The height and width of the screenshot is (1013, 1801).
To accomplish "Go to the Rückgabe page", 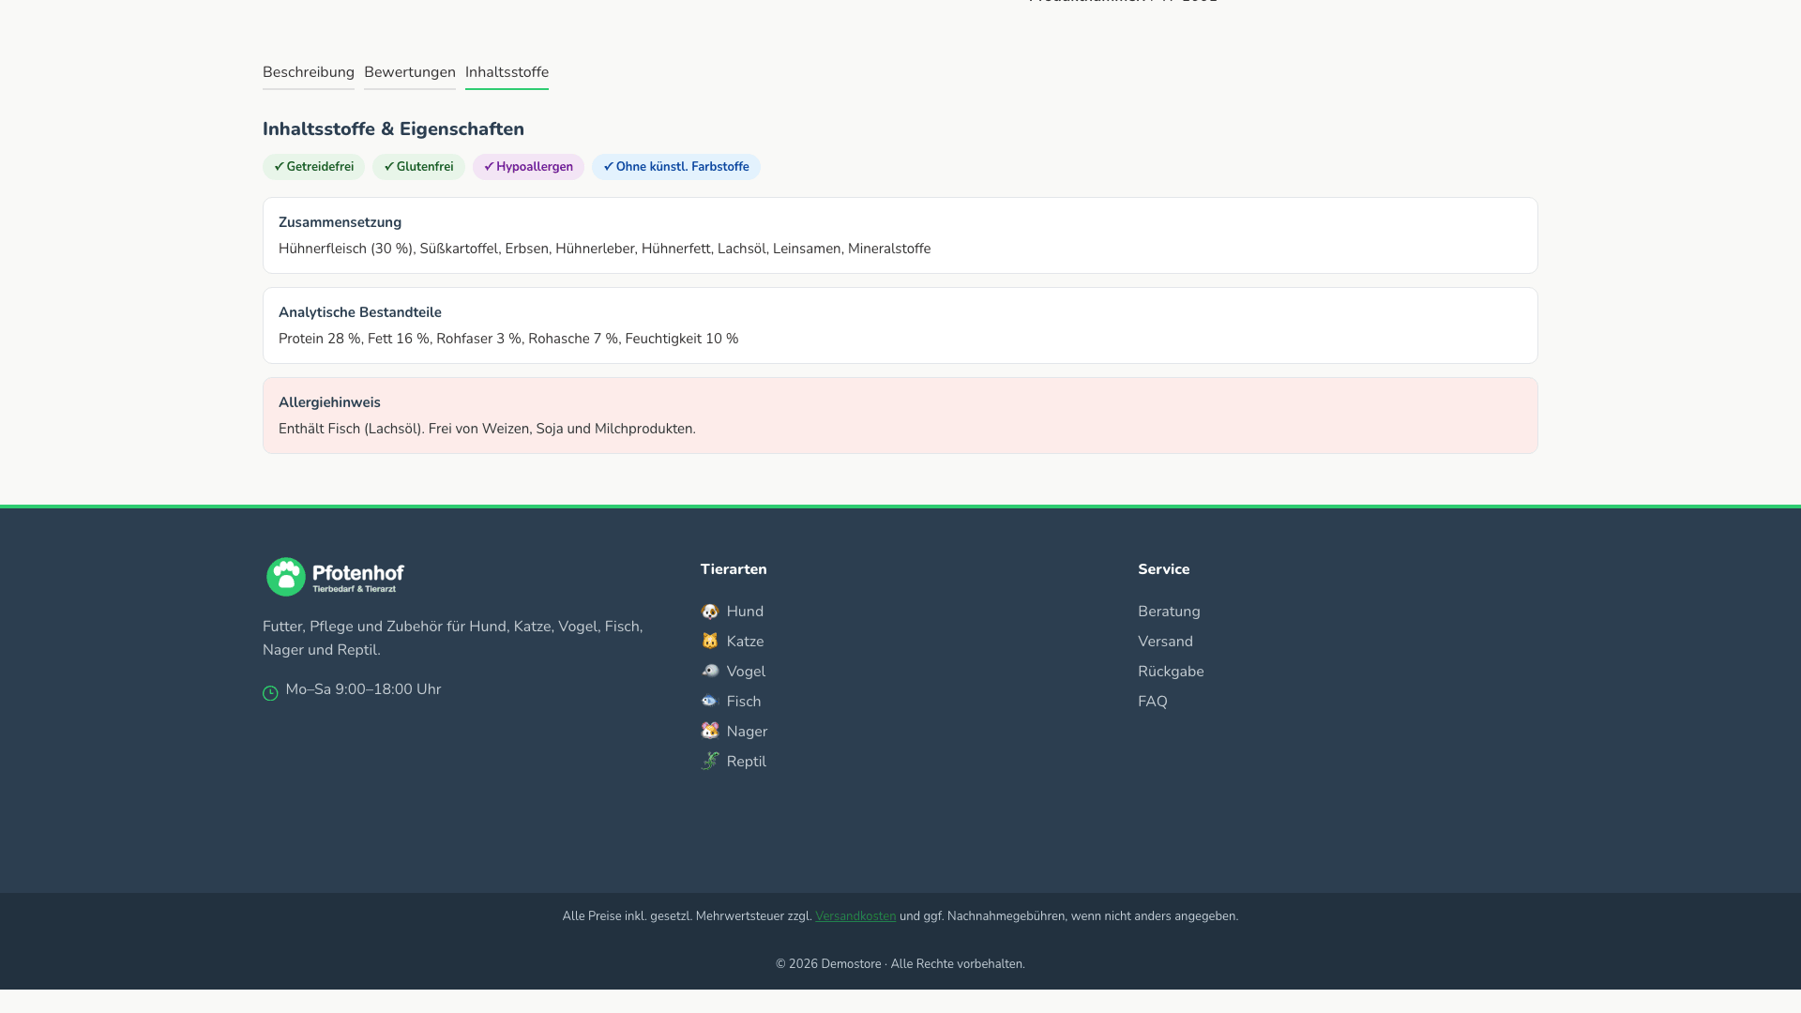I will (1171, 672).
